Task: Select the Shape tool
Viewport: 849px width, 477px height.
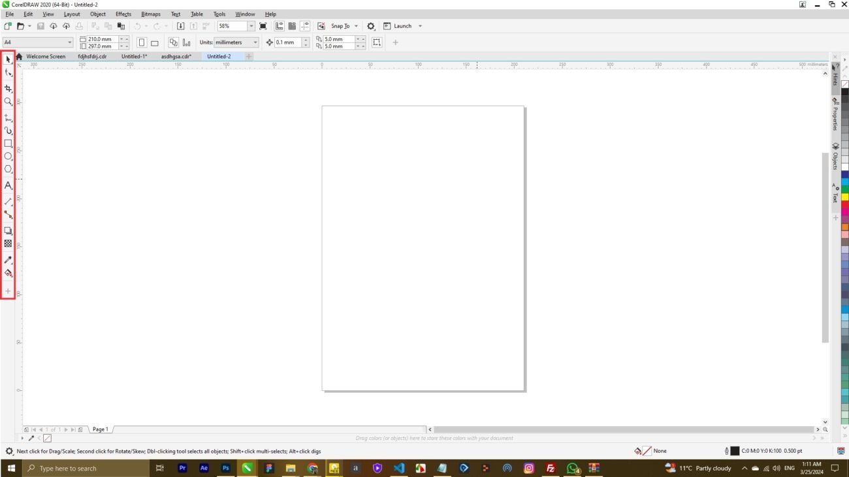Action: tap(8, 73)
